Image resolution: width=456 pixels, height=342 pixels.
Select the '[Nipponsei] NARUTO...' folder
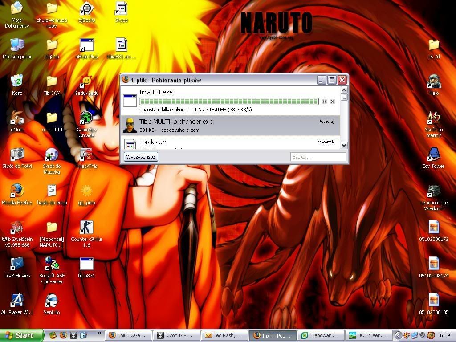pos(52,234)
